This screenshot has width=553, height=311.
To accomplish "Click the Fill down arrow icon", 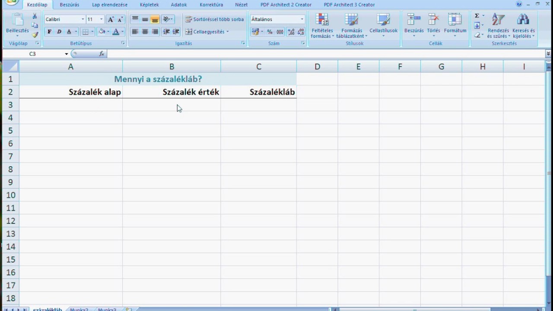I will click(x=477, y=25).
